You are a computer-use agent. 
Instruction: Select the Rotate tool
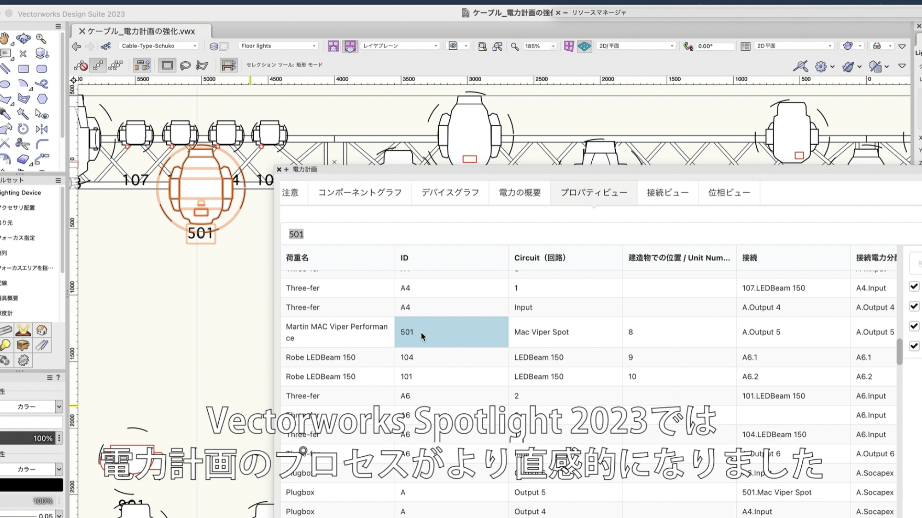(x=23, y=129)
